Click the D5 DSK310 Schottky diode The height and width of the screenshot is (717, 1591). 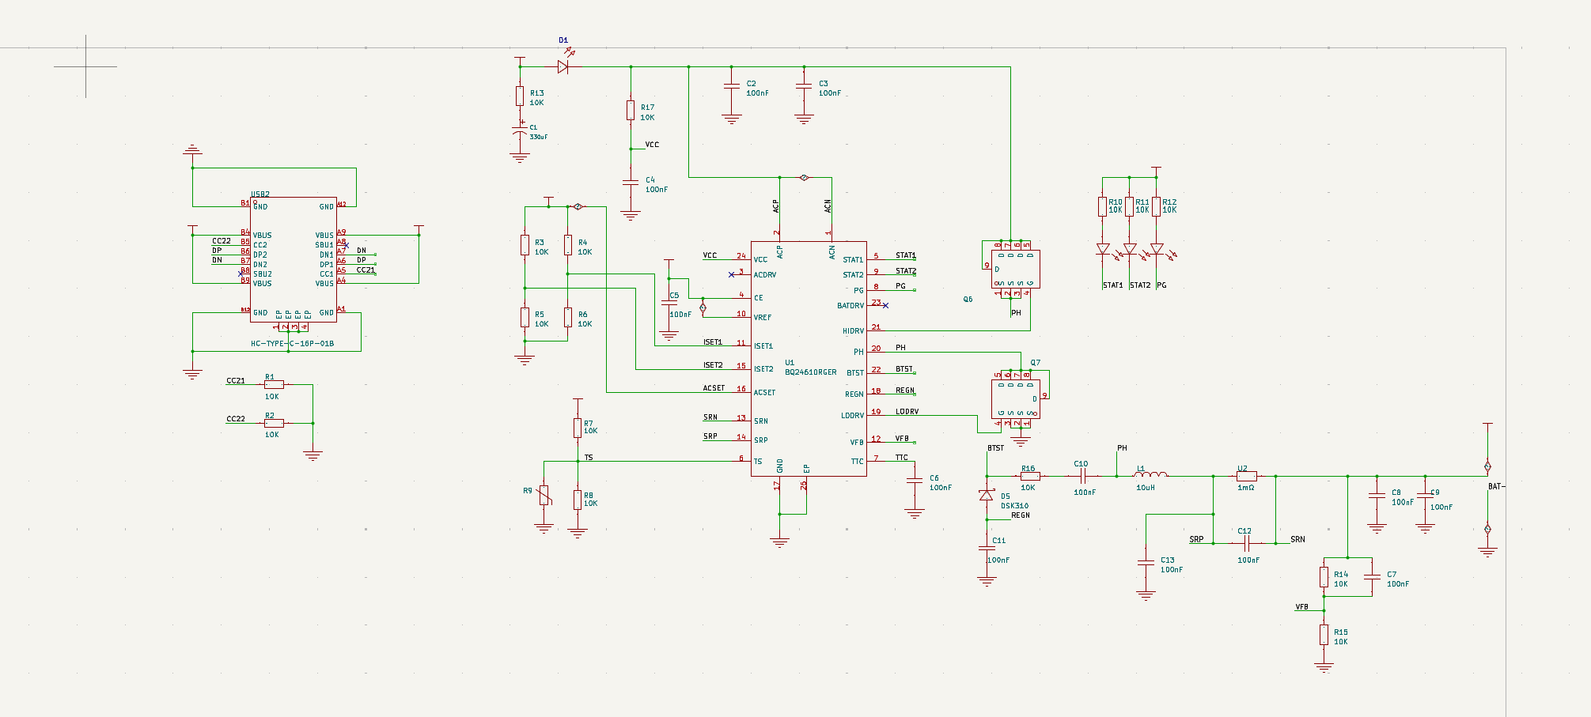[986, 496]
